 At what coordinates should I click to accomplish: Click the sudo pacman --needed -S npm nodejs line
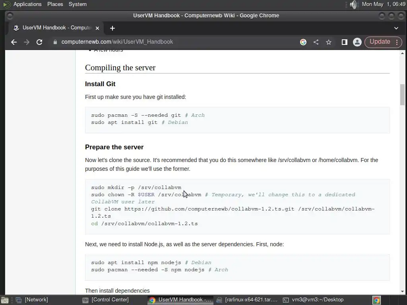click(159, 270)
